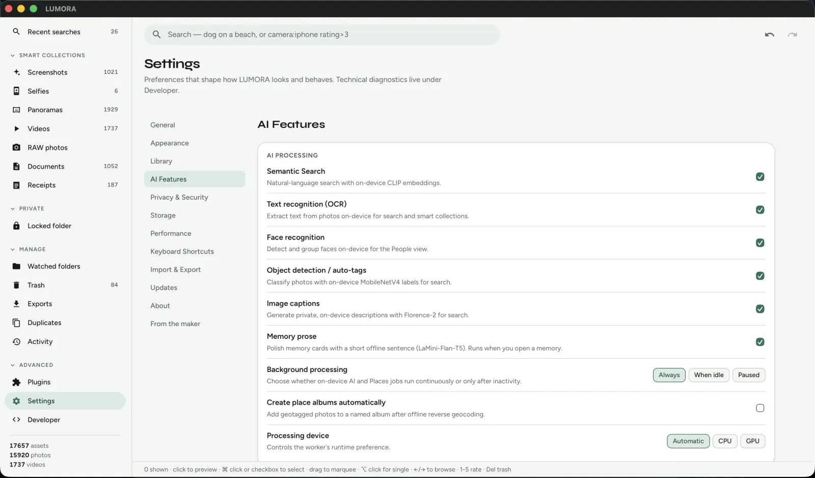Choose CPU as processing device
The width and height of the screenshot is (815, 478).
(x=725, y=441)
